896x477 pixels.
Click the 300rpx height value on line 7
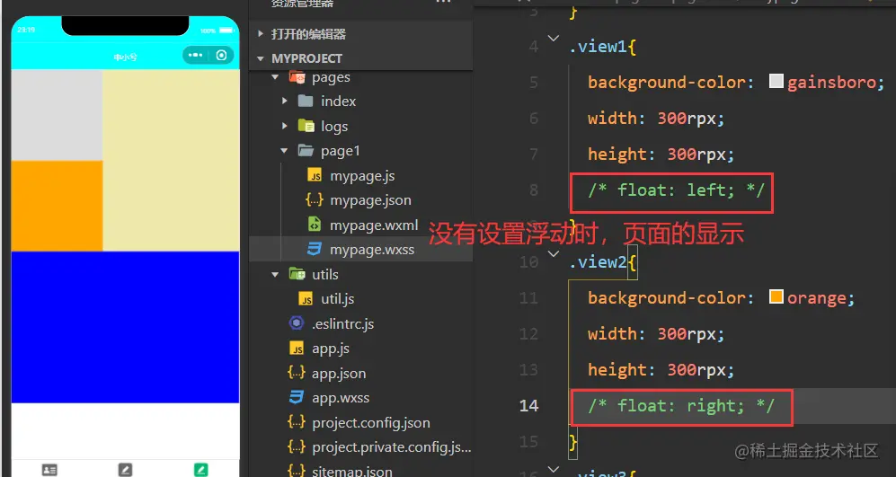click(696, 155)
